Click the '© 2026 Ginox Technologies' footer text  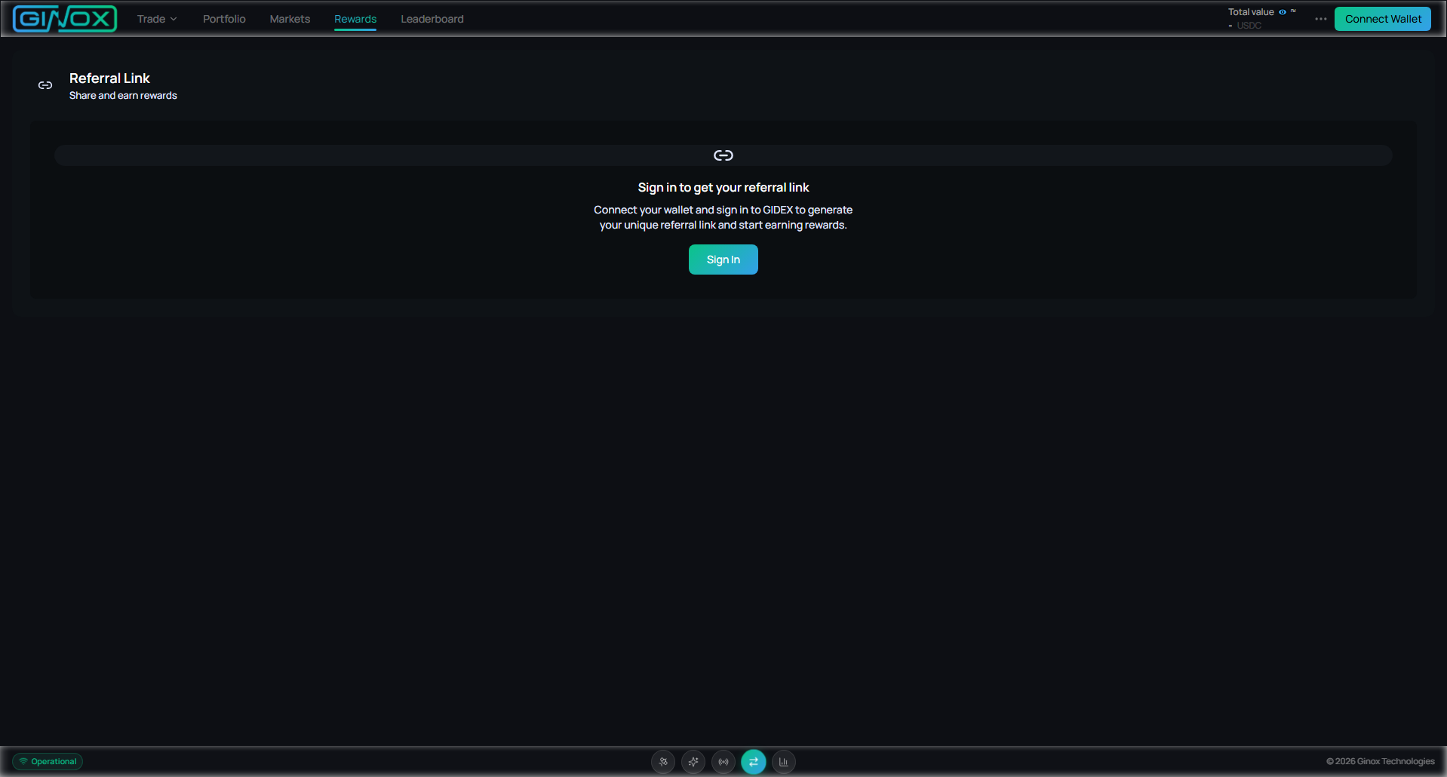coord(1381,761)
